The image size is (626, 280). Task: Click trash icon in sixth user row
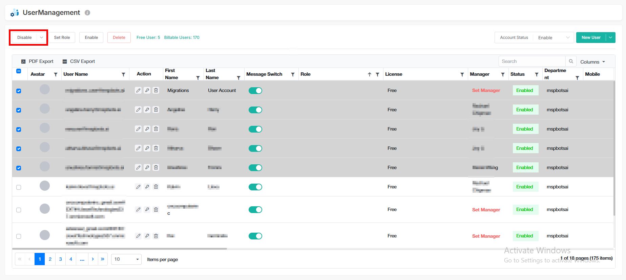[156, 187]
